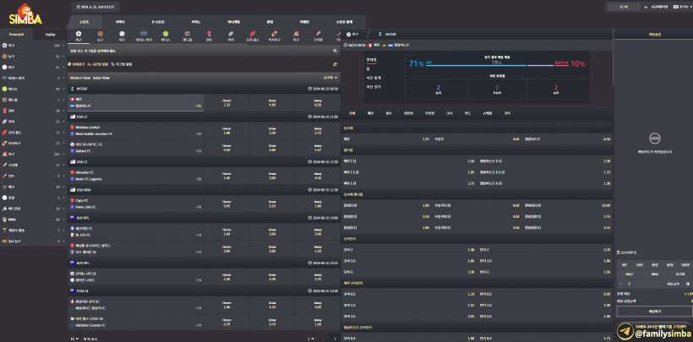
Task: Open soccer category with 549 events in sidebar
Action: click(33, 45)
